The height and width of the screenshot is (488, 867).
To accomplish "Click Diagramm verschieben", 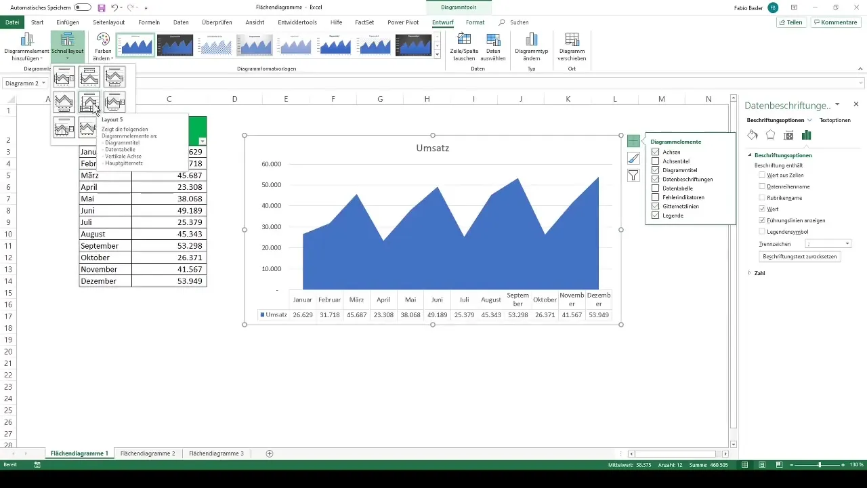I will [x=572, y=47].
